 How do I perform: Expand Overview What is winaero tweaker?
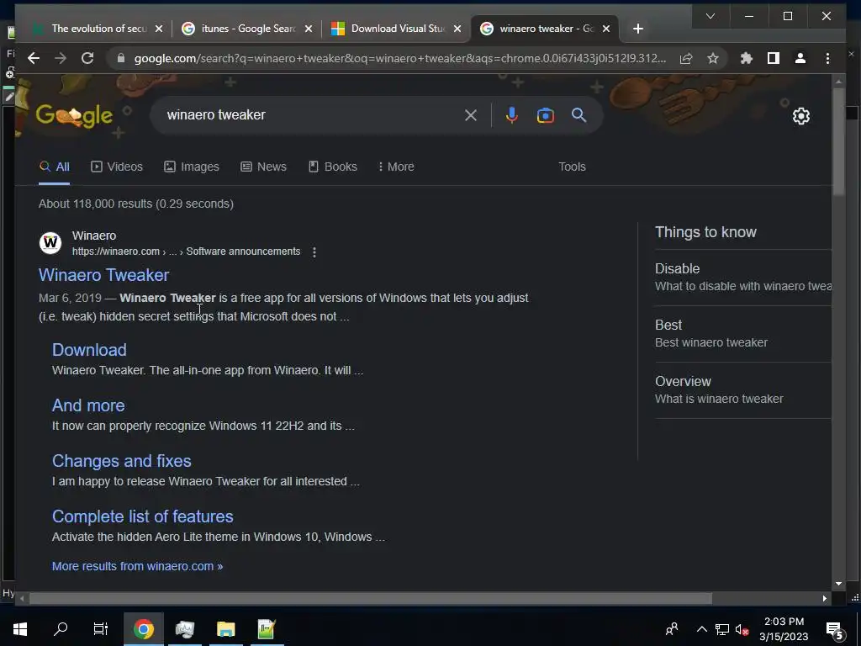pos(742,390)
